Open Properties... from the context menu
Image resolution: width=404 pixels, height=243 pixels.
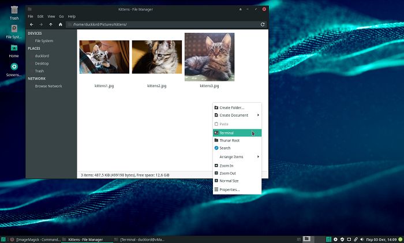(x=229, y=190)
